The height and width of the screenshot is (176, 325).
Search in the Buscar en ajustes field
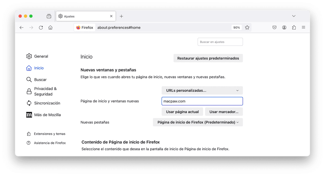tap(220, 42)
